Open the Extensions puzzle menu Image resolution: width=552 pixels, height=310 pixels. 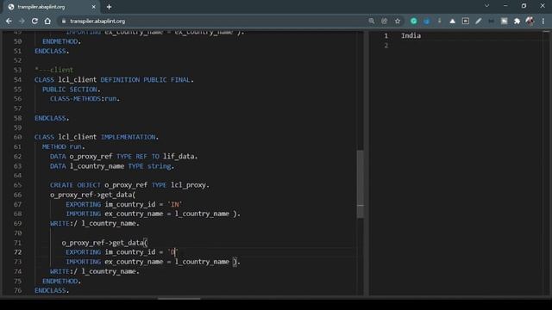pyautogui.click(x=517, y=21)
